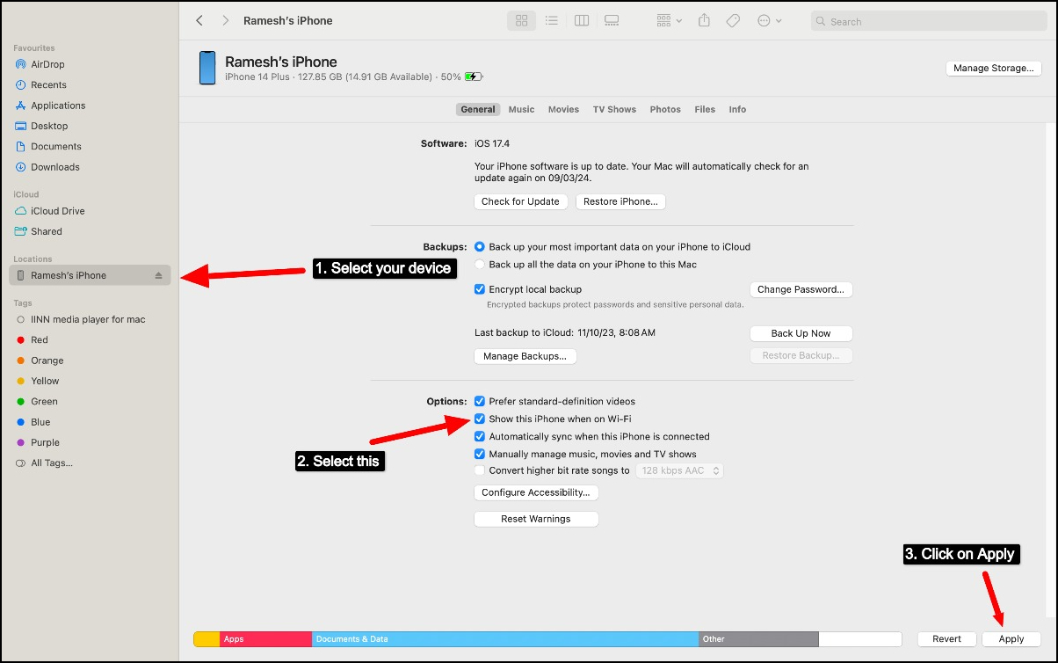Click the Apply button
The image size is (1058, 663).
(x=1011, y=639)
